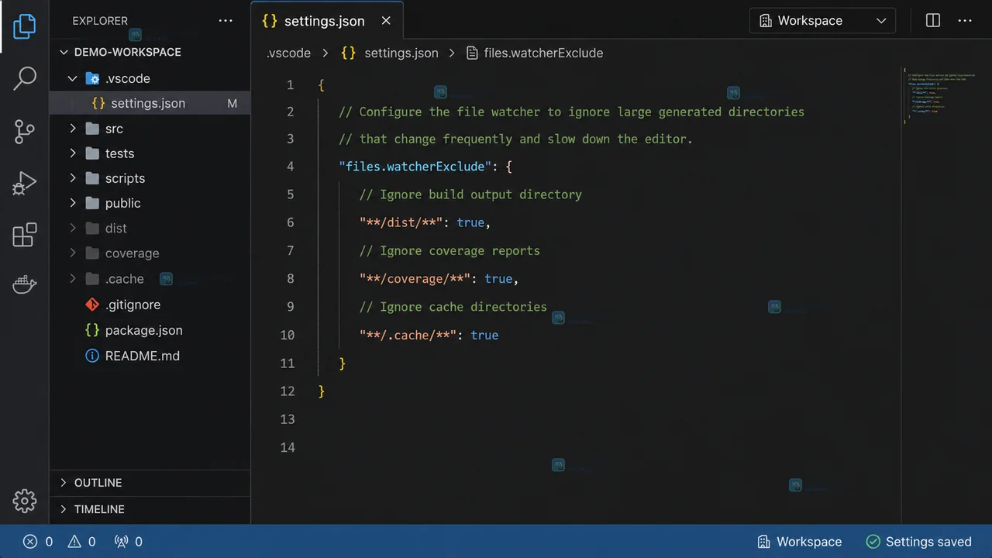
Task: Click the errors count in status bar
Action: (38, 542)
